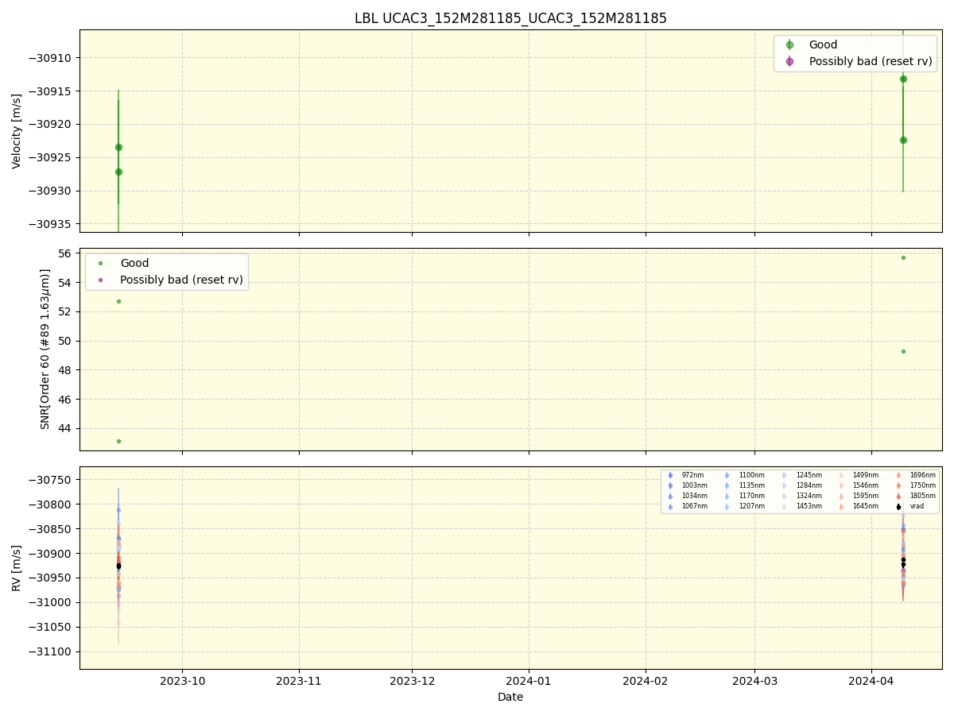Image resolution: width=954 pixels, height=715 pixels.
Task: Click the black vrad marker in RV legend
Action: click(x=898, y=506)
